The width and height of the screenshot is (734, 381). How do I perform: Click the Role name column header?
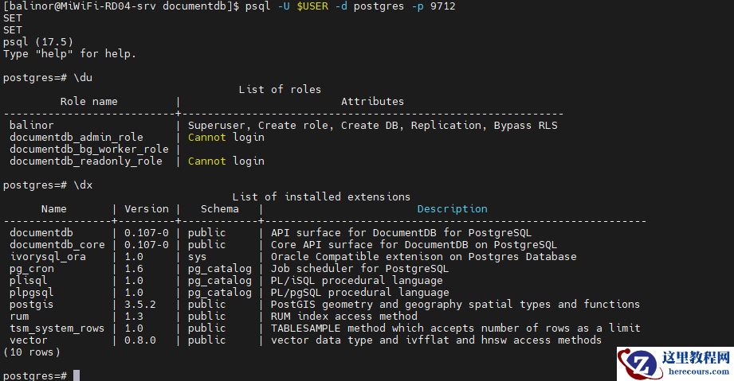pos(88,101)
